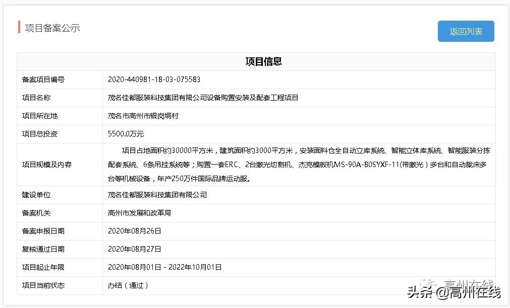Screen dimensions: 510x308
Task: Select the 项目所在地 row label
Action: 41,116
